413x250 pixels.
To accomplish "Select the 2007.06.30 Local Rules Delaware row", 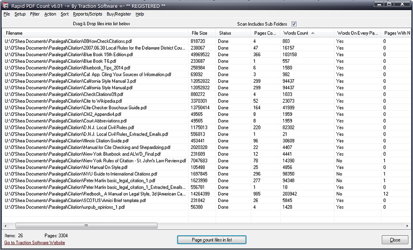I will (206, 48).
